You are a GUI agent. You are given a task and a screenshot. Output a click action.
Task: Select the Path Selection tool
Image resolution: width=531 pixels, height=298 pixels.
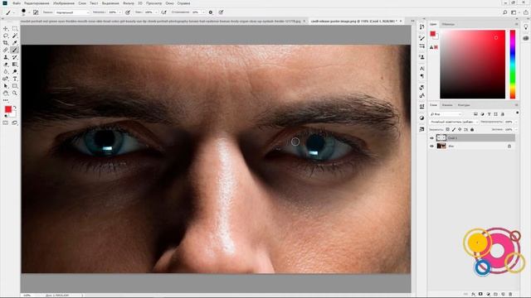(x=6, y=86)
